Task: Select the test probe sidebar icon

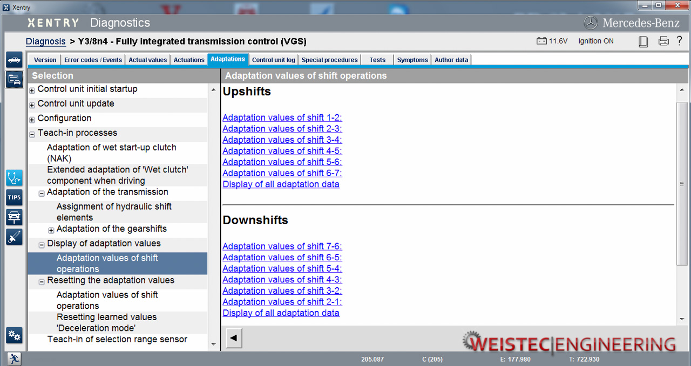Action: 14,237
